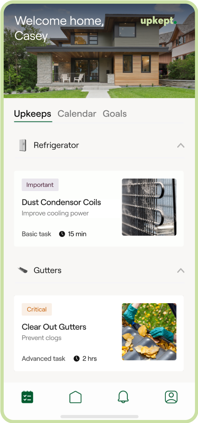Open notifications bell icon
198x423 pixels.
click(123, 397)
